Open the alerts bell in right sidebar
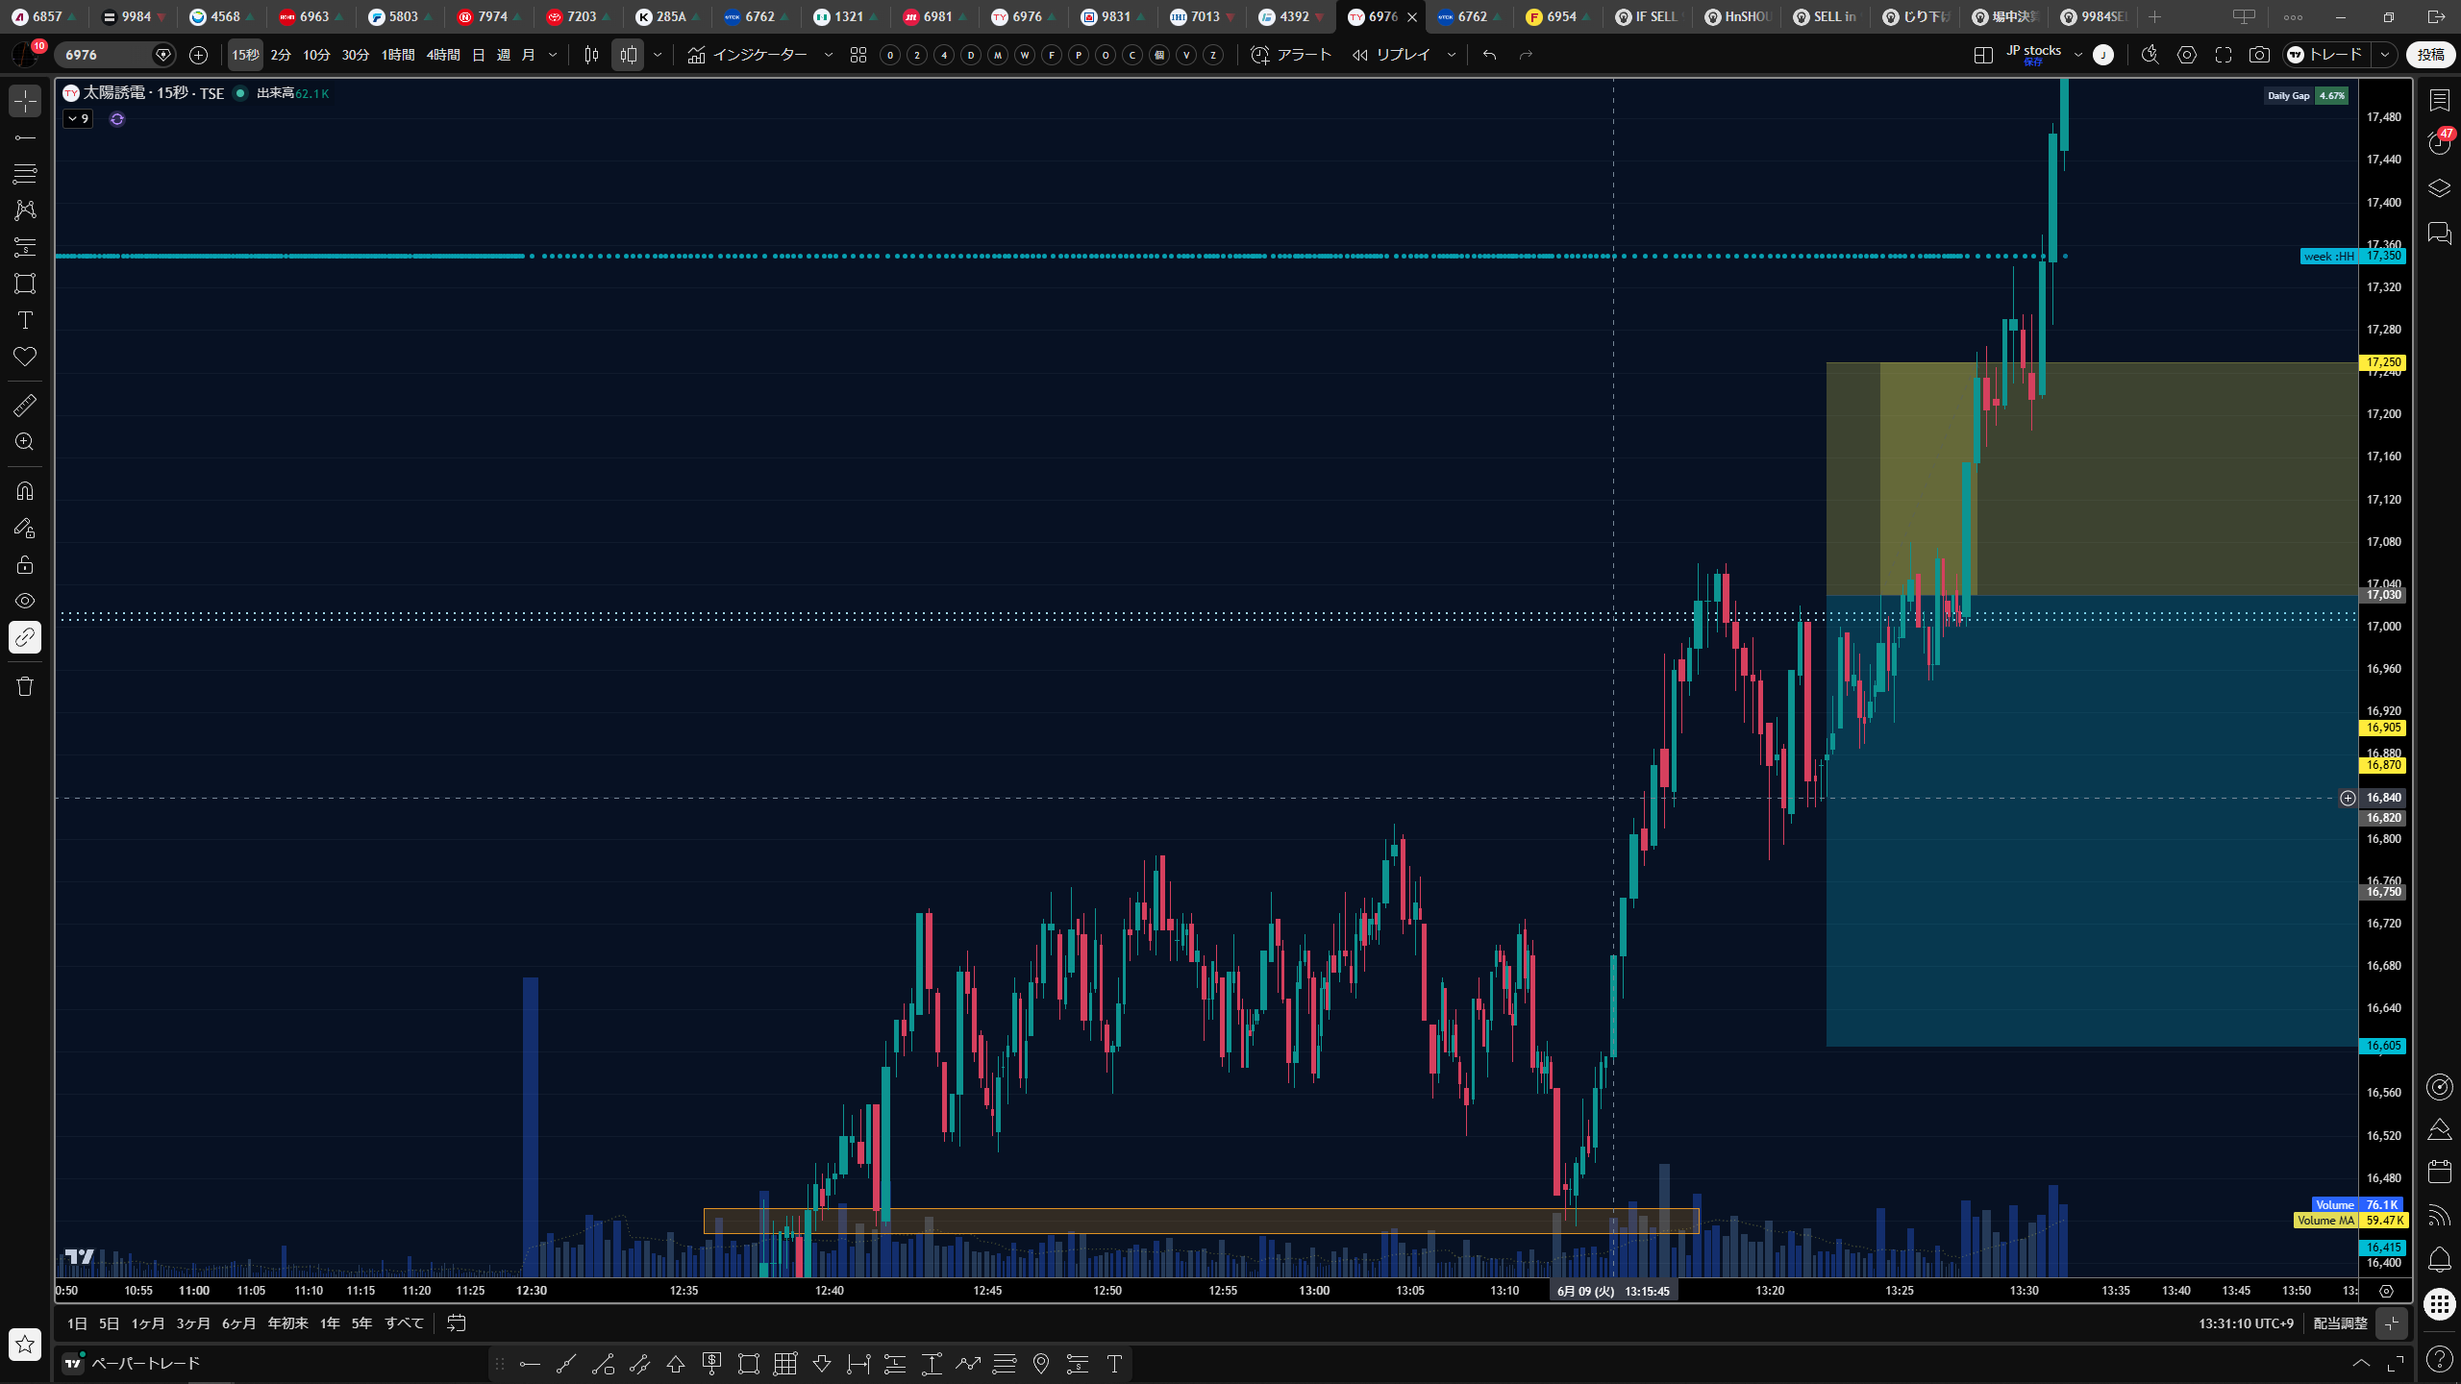The width and height of the screenshot is (2461, 1384). coord(2439,1259)
